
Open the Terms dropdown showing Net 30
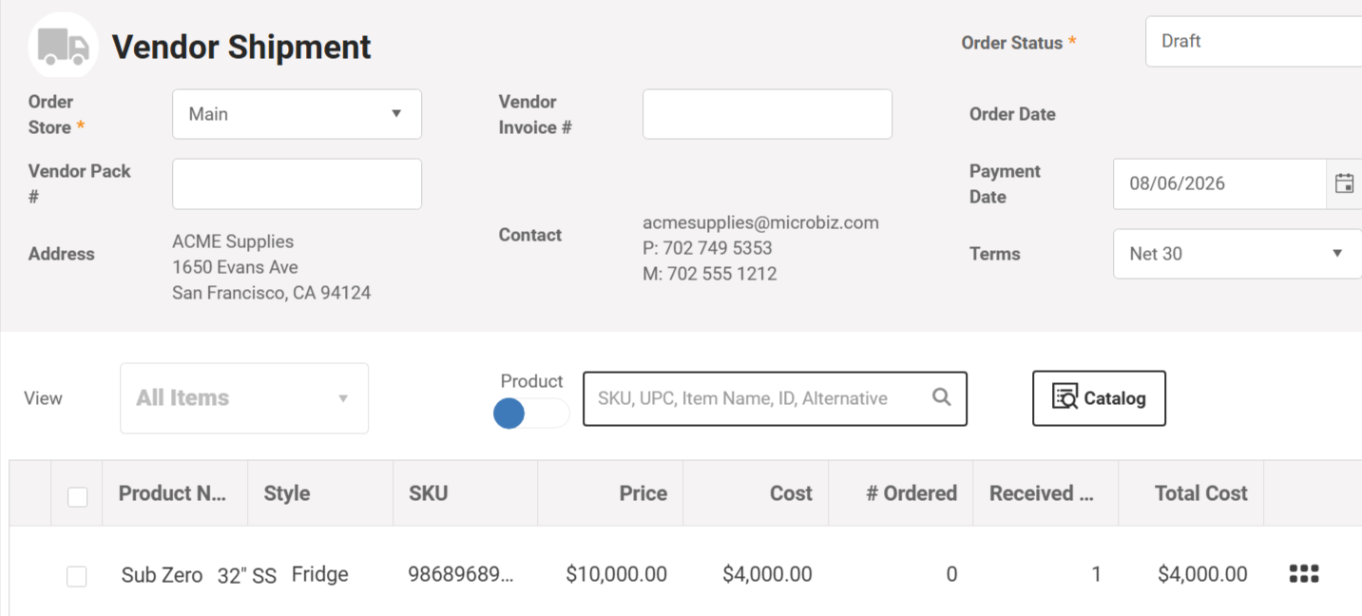tap(1237, 254)
